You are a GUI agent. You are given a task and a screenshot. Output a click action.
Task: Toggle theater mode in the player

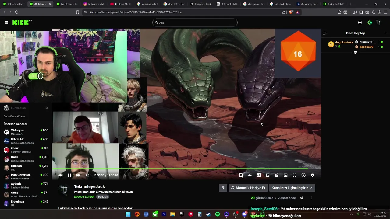(x=285, y=175)
